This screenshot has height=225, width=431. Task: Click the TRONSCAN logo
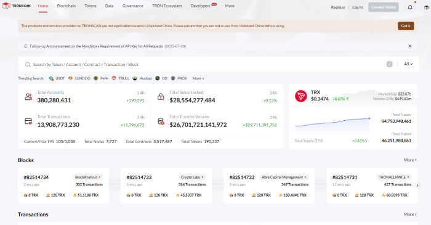tap(16, 6)
